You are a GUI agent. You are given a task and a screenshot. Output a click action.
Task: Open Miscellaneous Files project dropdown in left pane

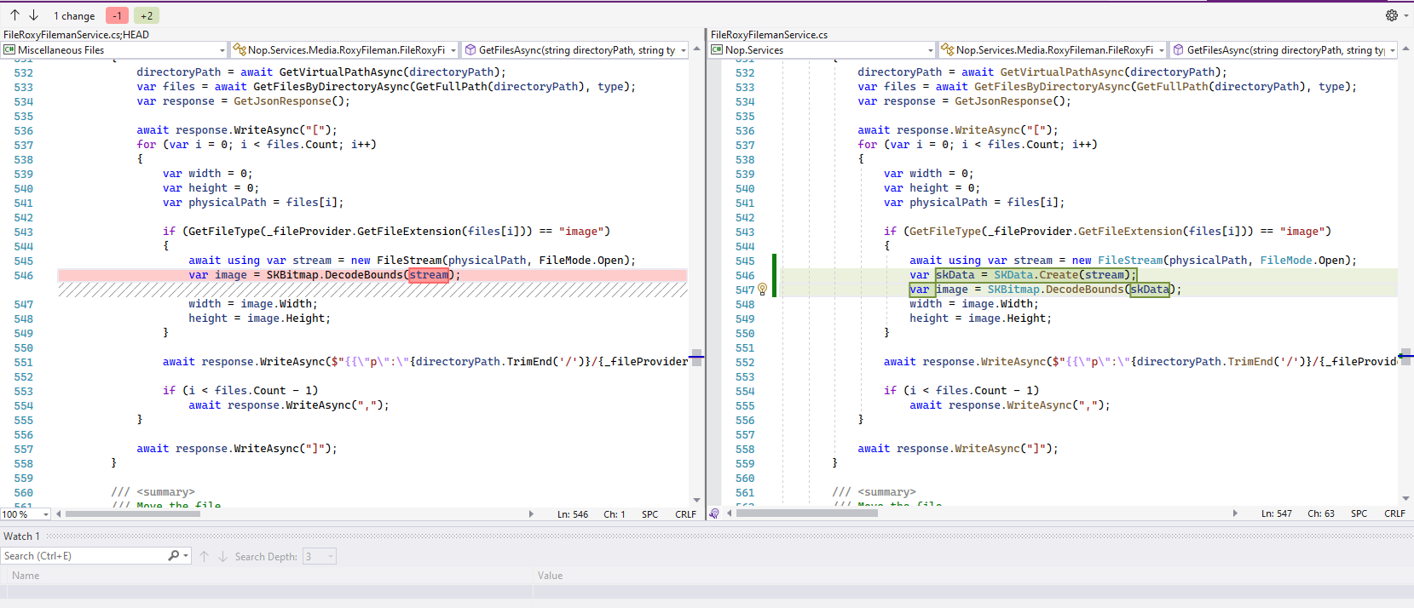114,50
